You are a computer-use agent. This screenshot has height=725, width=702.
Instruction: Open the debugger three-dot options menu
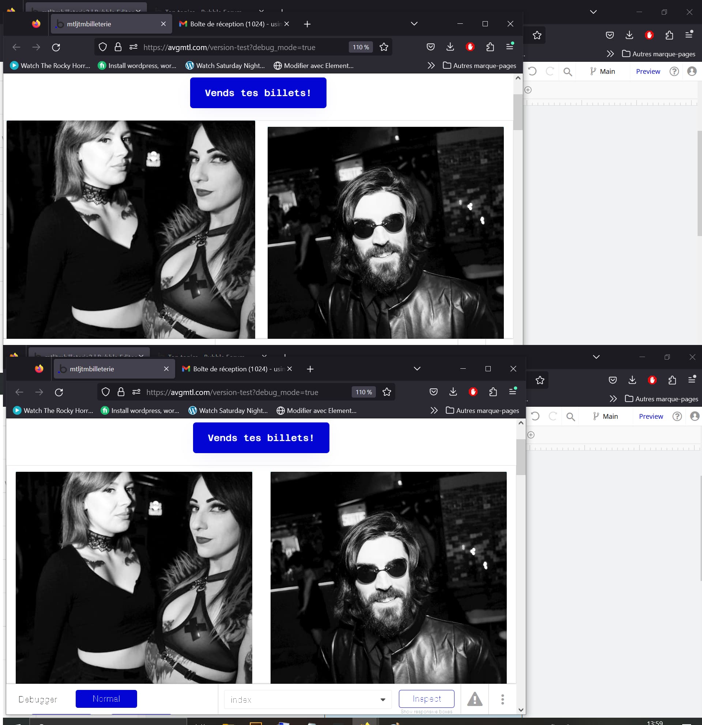click(502, 699)
